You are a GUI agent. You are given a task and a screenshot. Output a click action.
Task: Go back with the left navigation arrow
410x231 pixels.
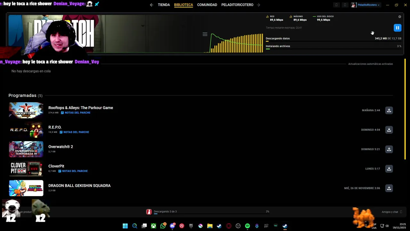point(152,5)
